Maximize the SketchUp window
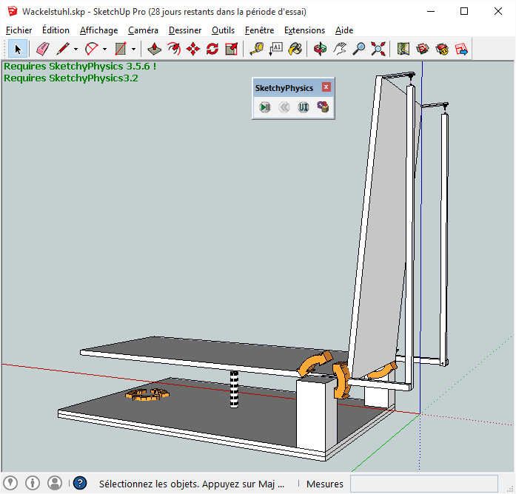The width and height of the screenshot is (516, 494). point(464,12)
